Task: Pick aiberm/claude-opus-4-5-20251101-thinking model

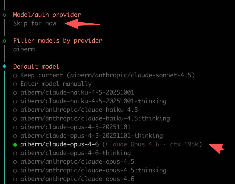Action: (x=91, y=136)
